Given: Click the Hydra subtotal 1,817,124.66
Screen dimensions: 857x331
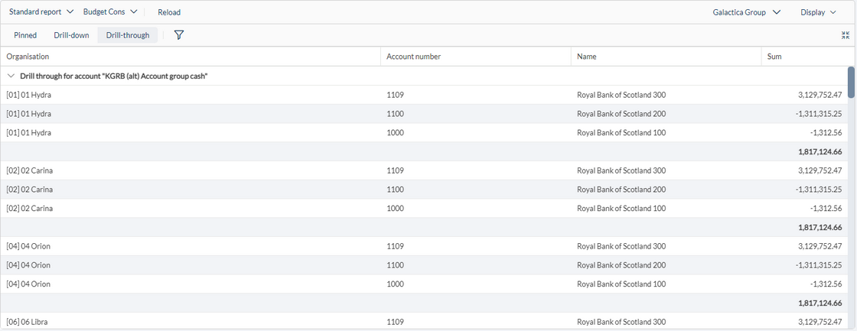Looking at the screenshot, I should click(x=820, y=152).
